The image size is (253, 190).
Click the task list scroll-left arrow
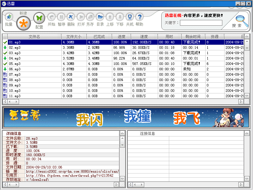pyautogui.click(x=5, y=101)
